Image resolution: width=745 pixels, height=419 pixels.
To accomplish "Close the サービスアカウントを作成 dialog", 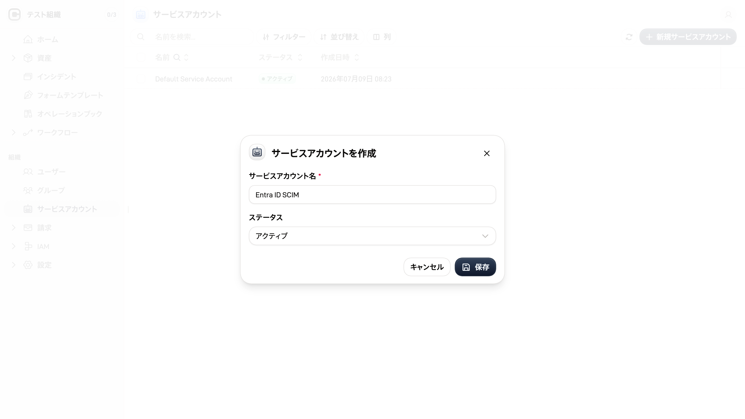I will click(x=487, y=153).
